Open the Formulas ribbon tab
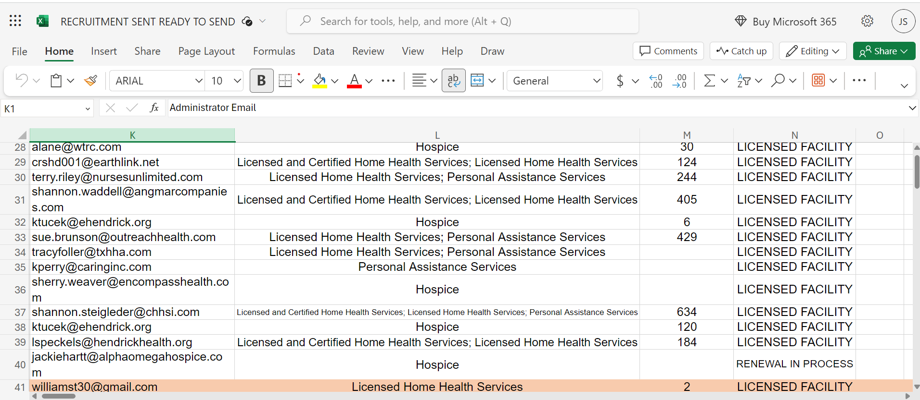The height and width of the screenshot is (400, 920). coord(274,51)
